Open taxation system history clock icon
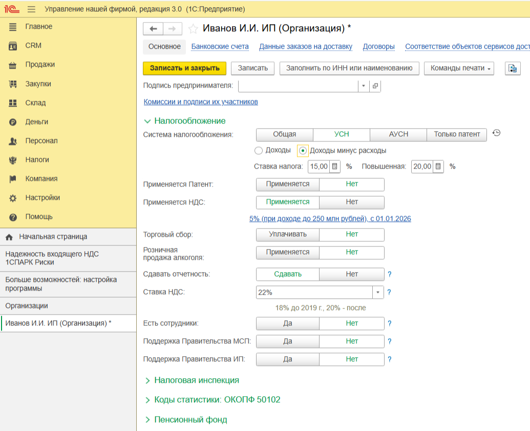Viewport: 530px width, 431px height. pyautogui.click(x=496, y=133)
